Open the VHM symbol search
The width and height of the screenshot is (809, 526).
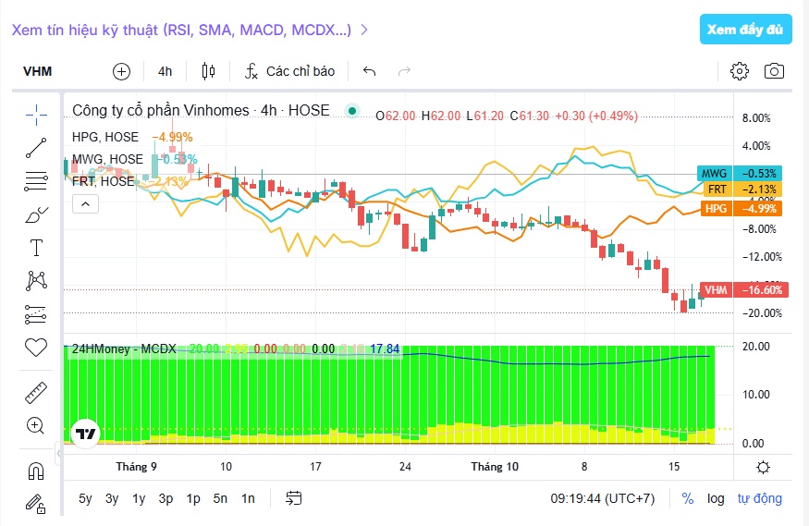coord(38,72)
